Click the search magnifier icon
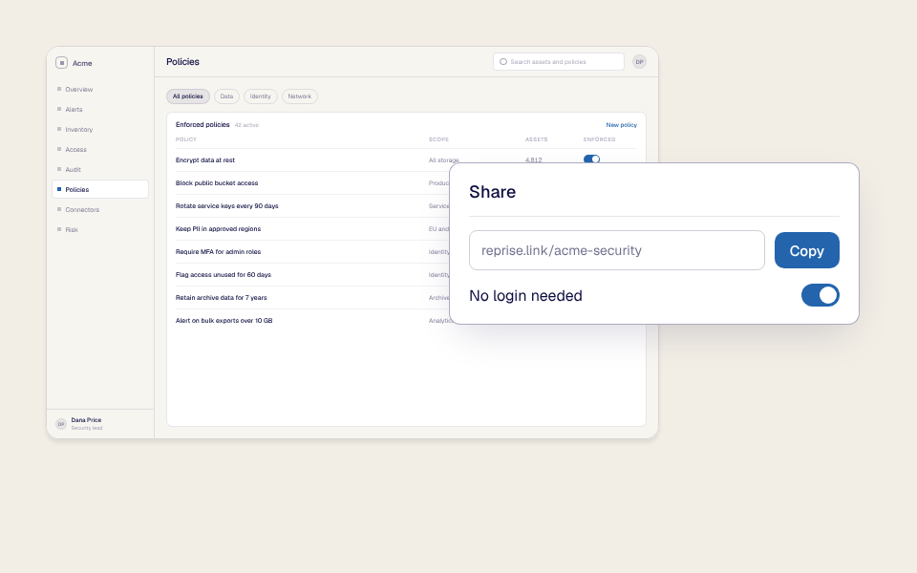 coord(503,61)
